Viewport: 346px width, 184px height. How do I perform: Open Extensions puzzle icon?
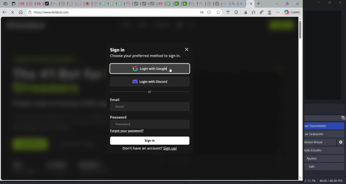(236, 12)
